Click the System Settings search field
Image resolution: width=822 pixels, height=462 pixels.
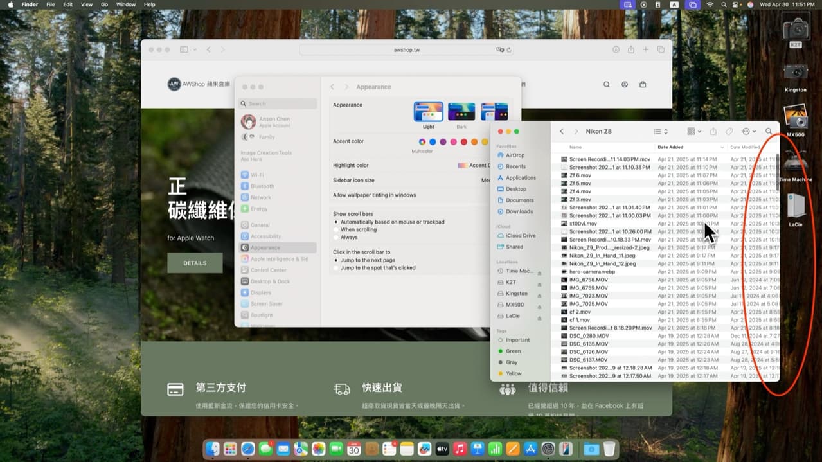tap(278, 103)
